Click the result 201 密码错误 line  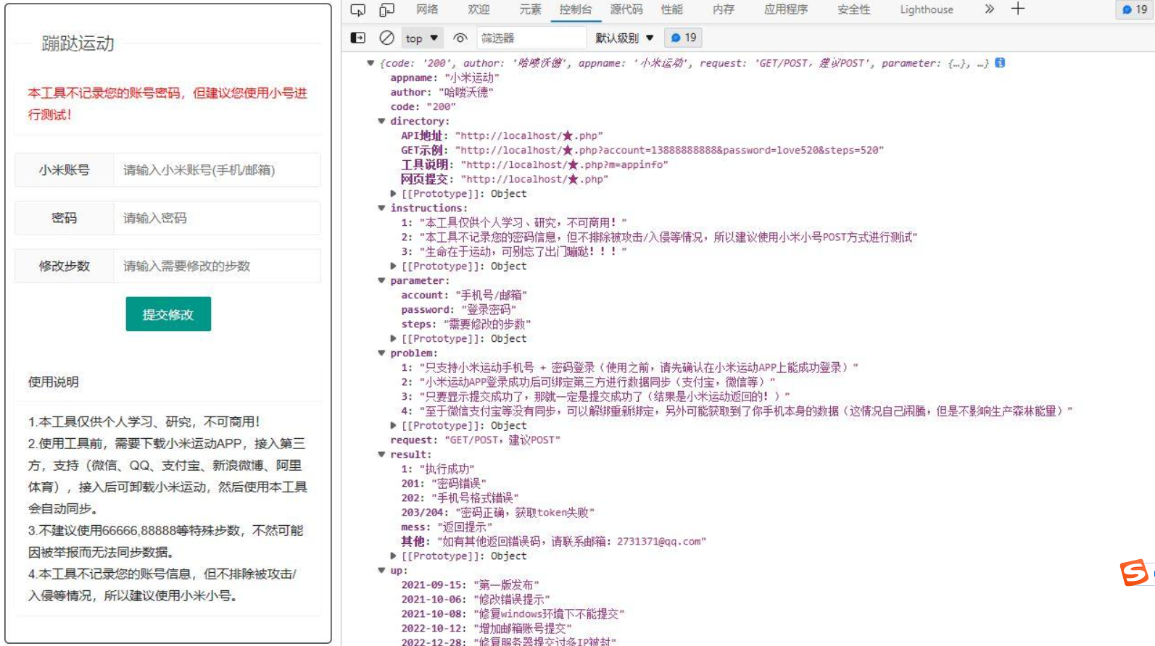click(x=444, y=483)
